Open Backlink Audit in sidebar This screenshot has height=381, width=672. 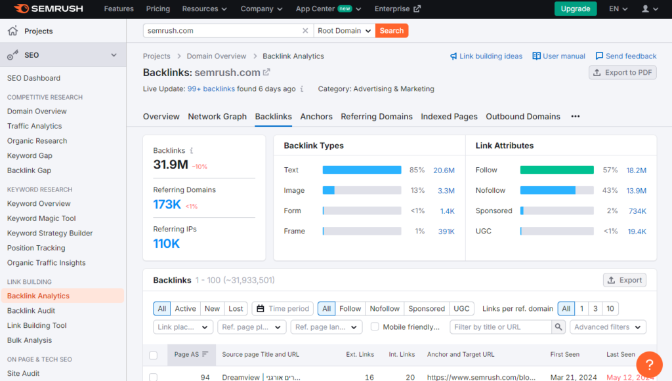(x=31, y=311)
